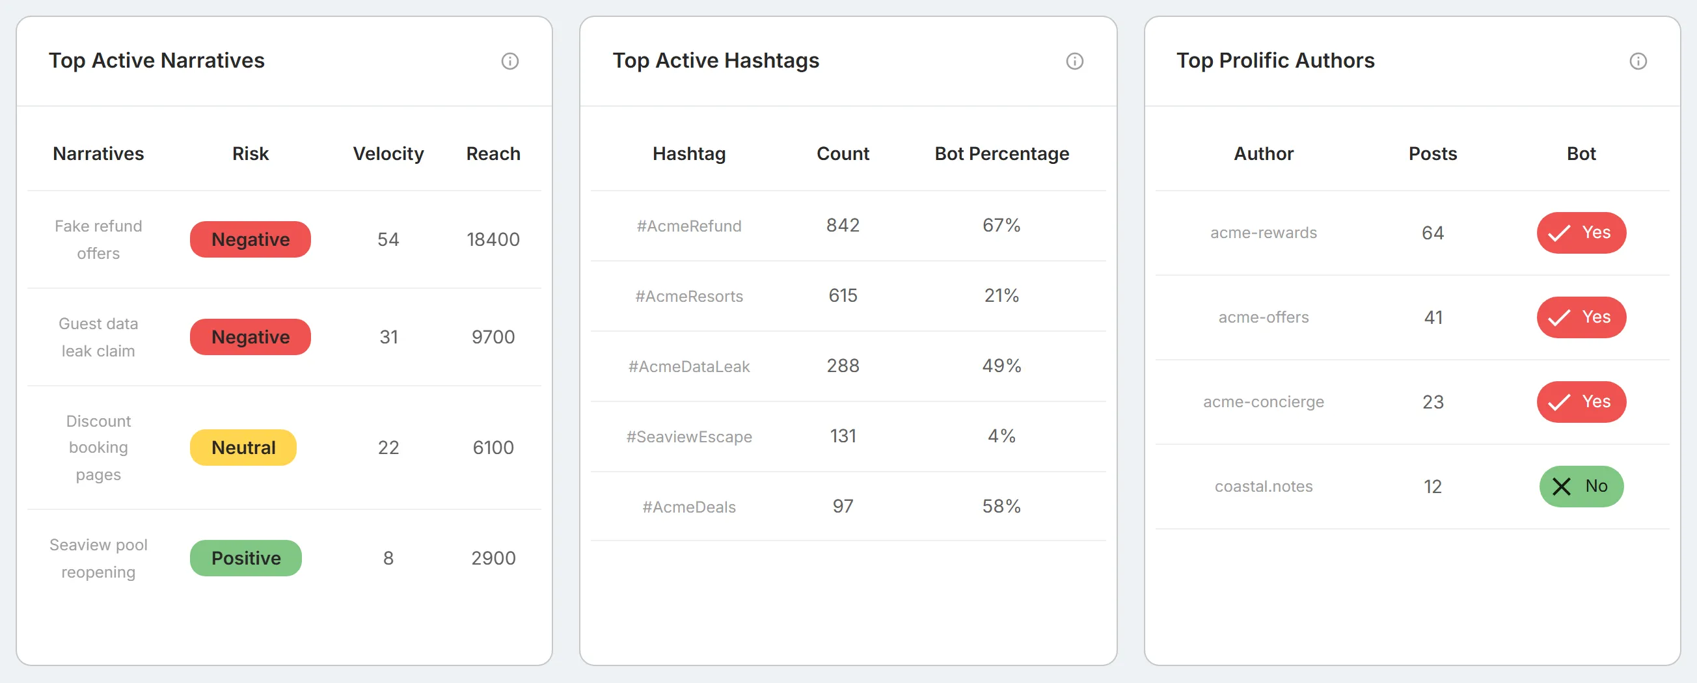
Task: Select the Bot column header
Action: (1581, 154)
